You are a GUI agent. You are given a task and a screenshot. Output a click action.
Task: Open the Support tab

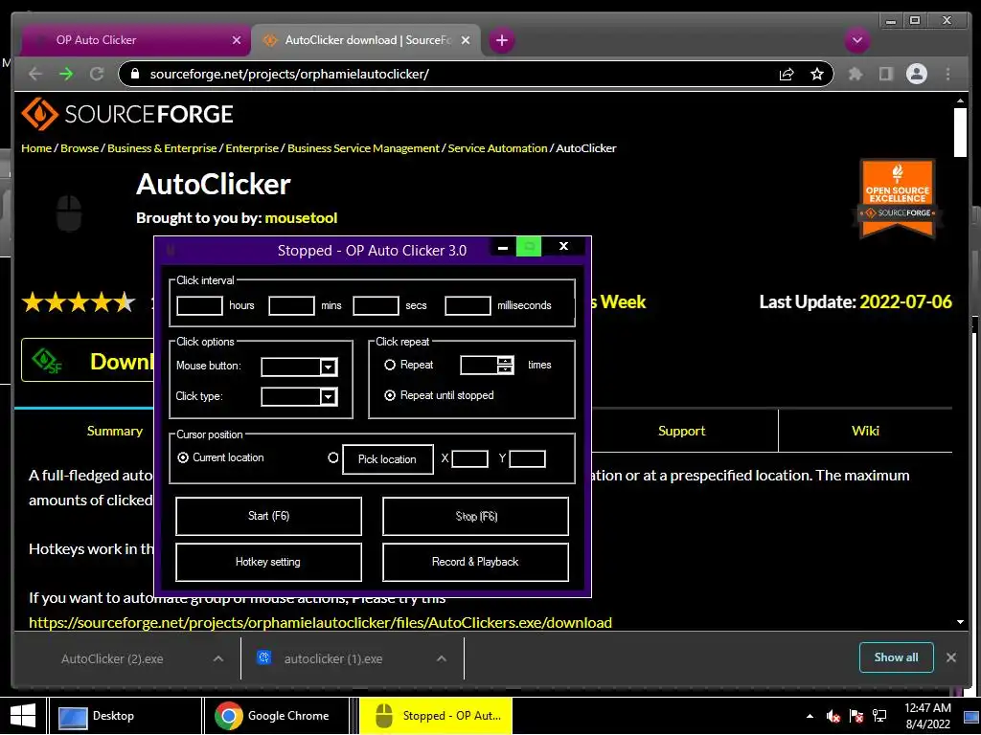tap(681, 432)
